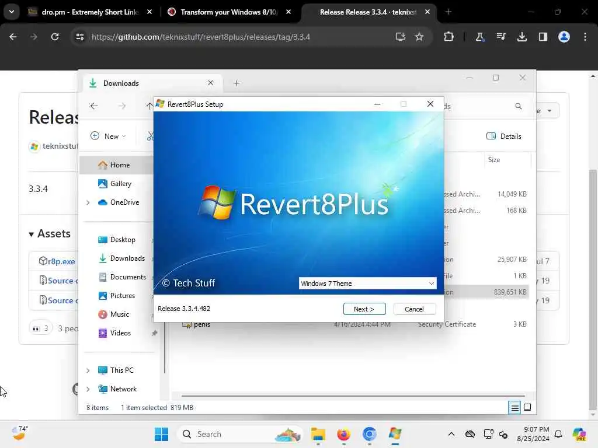
Task: Open weather widget showing 74°
Action: pyautogui.click(x=20, y=433)
